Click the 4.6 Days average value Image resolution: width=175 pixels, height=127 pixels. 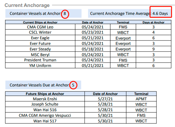[160, 14]
